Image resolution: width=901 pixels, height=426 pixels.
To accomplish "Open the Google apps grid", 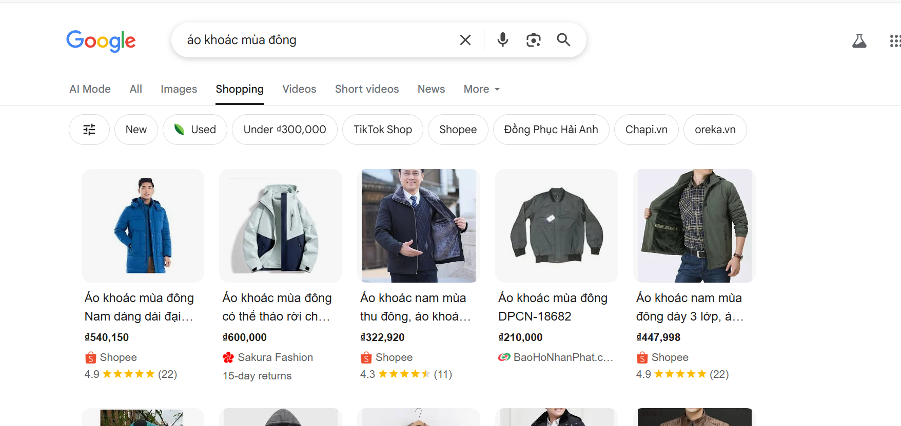I will tap(895, 41).
